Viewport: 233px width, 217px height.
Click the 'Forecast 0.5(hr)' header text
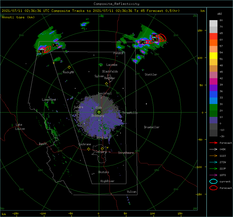(163, 11)
